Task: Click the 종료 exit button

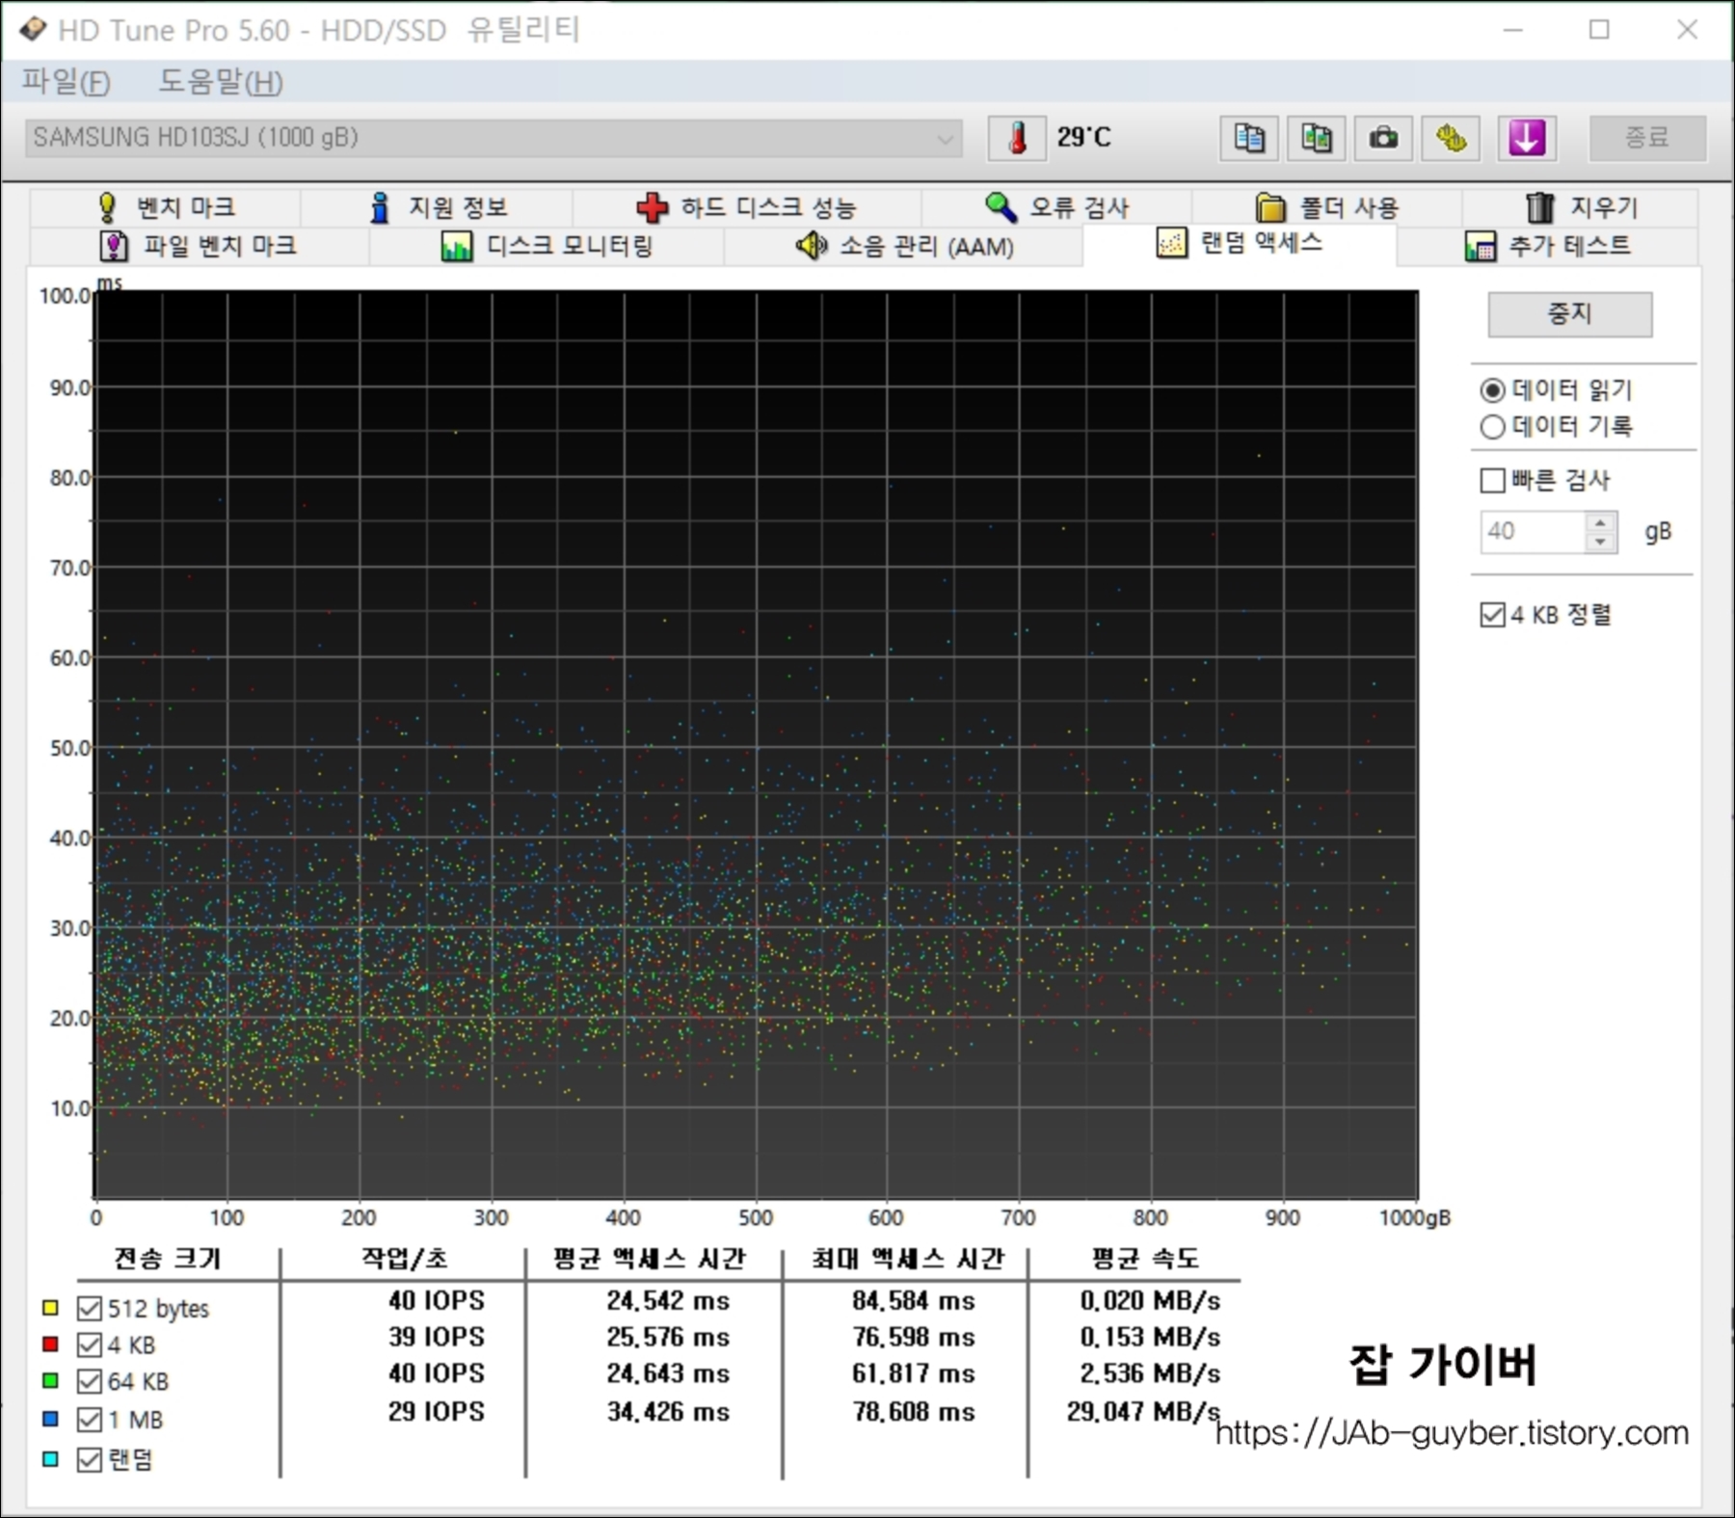Action: coord(1647,138)
